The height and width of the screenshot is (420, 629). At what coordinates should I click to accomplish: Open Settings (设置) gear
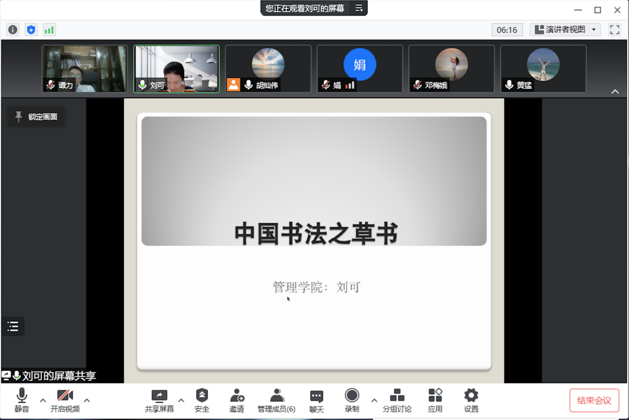click(x=471, y=401)
